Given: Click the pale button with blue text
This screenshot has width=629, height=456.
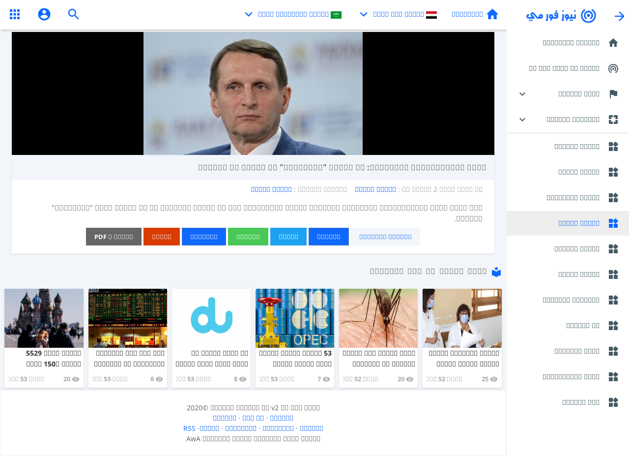Looking at the screenshot, I should click(385, 237).
